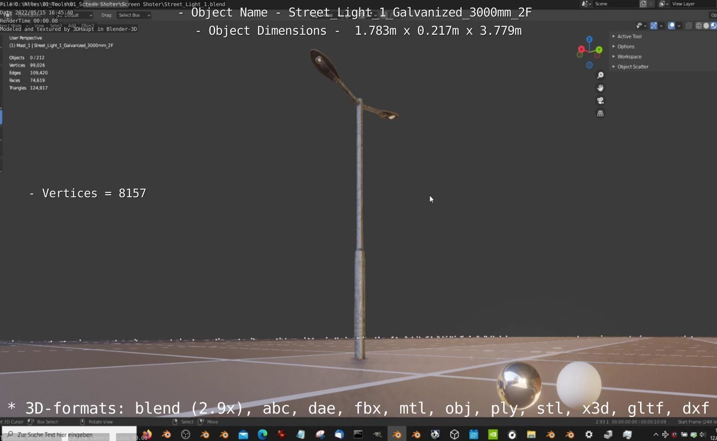Image resolution: width=717 pixels, height=441 pixels.
Task: Open the Scene browse icon dropdown
Action: point(587,4)
